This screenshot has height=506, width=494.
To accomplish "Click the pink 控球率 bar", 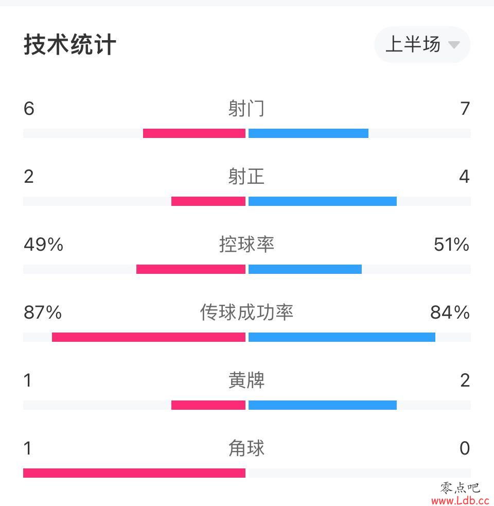I will (191, 269).
